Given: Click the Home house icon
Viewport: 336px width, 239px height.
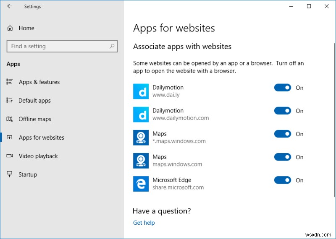Looking at the screenshot, I should [x=10, y=28].
